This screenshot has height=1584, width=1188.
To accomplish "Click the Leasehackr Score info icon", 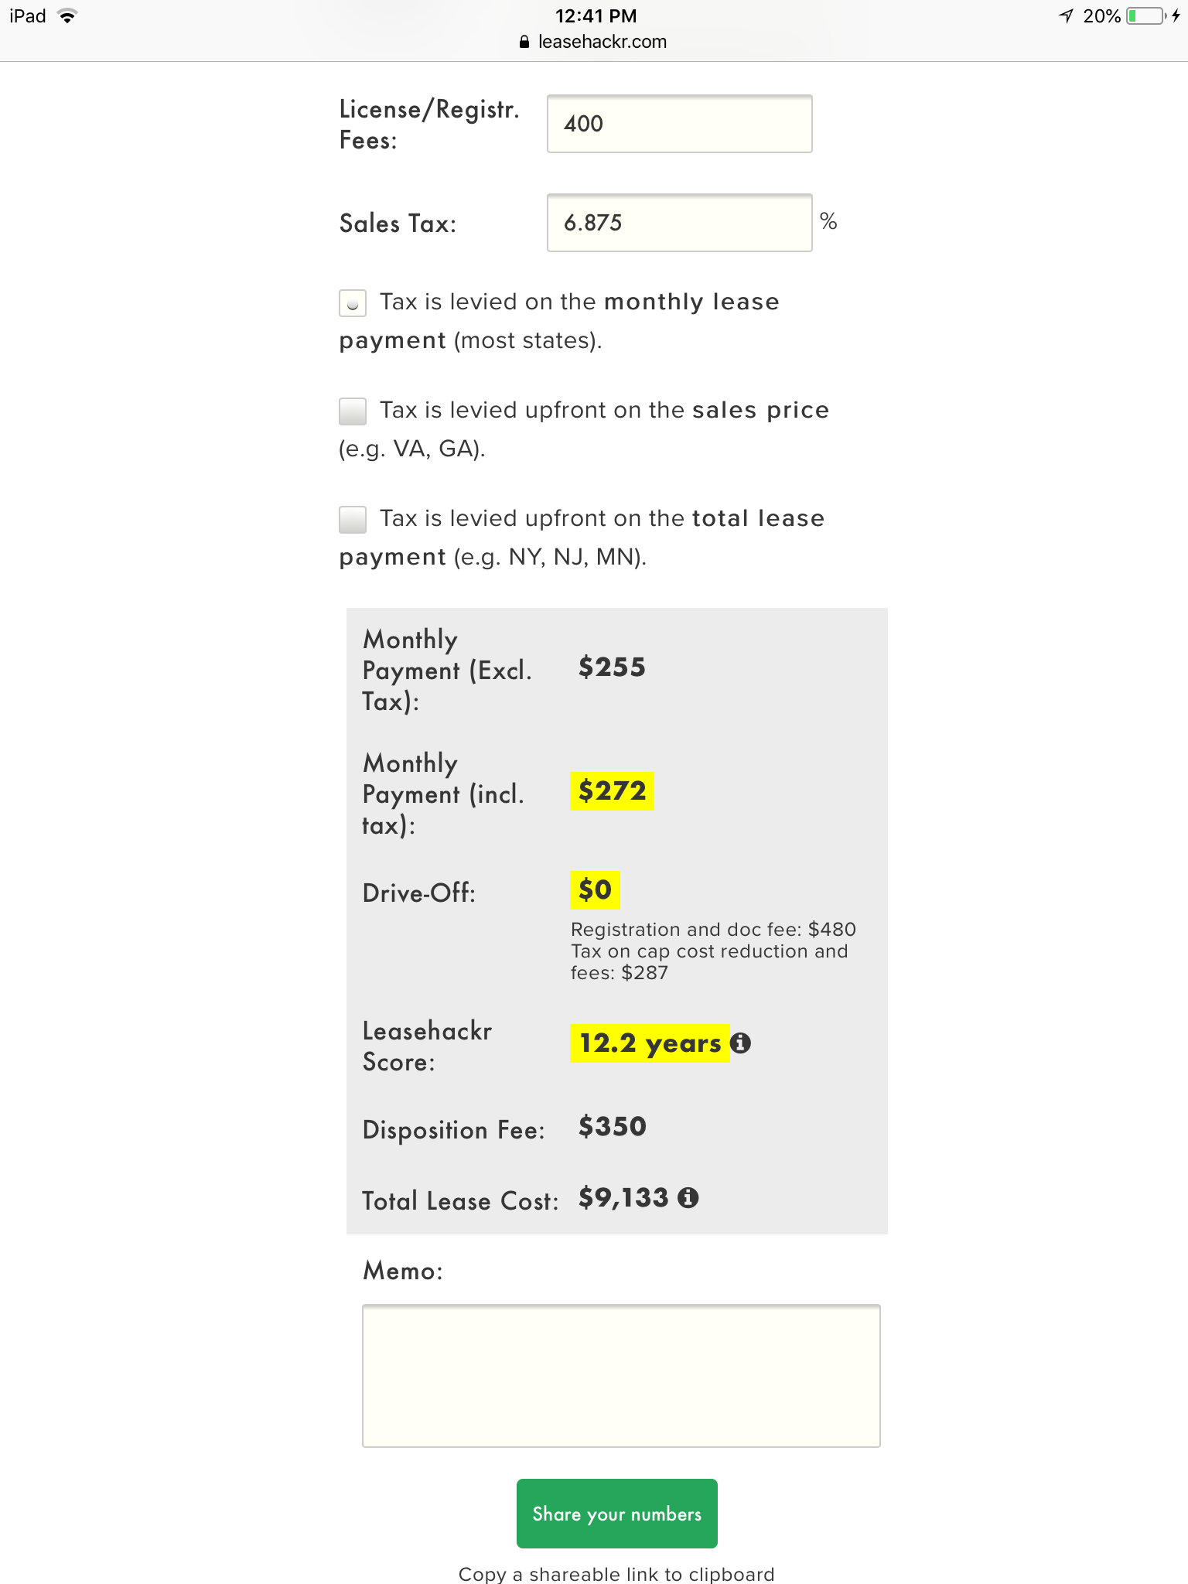I will pyautogui.click(x=740, y=1043).
